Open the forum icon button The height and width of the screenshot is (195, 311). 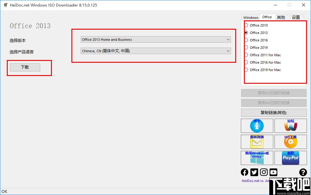[x=291, y=126]
